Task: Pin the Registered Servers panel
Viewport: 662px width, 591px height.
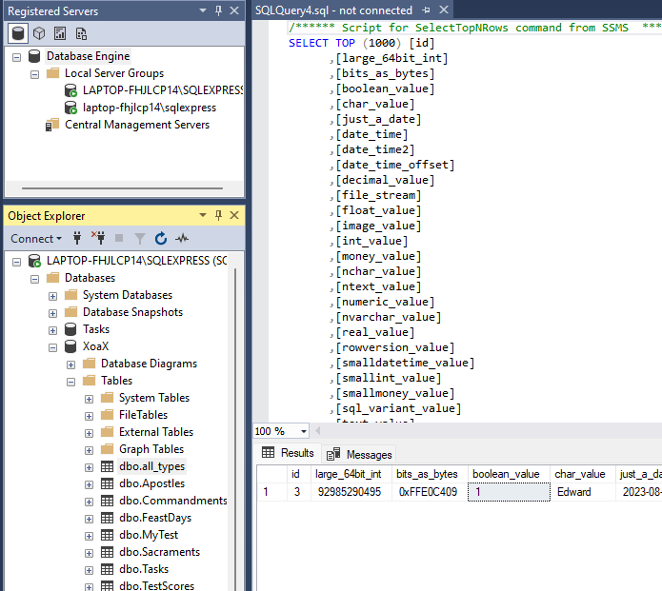Action: pos(218,10)
